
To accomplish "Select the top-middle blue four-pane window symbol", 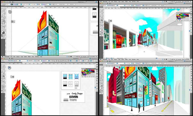I will point(71,76).
